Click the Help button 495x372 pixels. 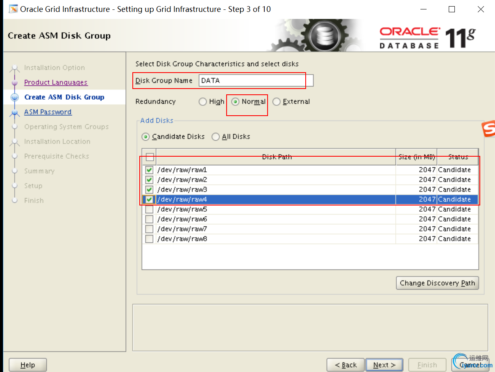pos(28,365)
